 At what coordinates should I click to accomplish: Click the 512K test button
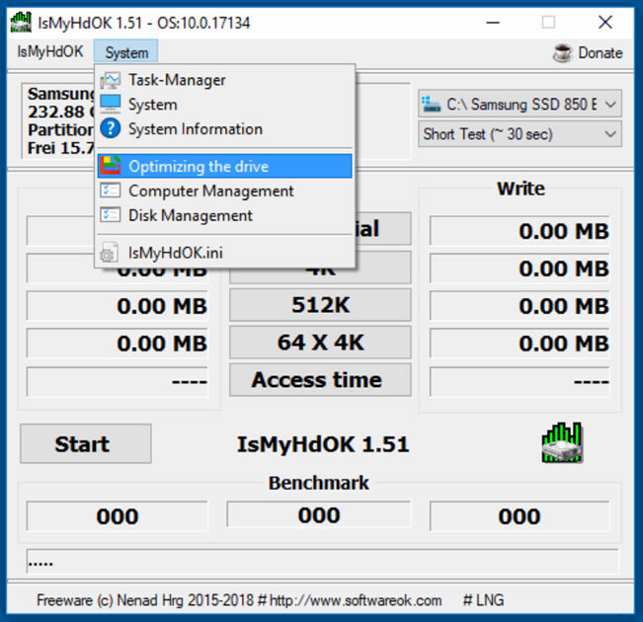320,305
